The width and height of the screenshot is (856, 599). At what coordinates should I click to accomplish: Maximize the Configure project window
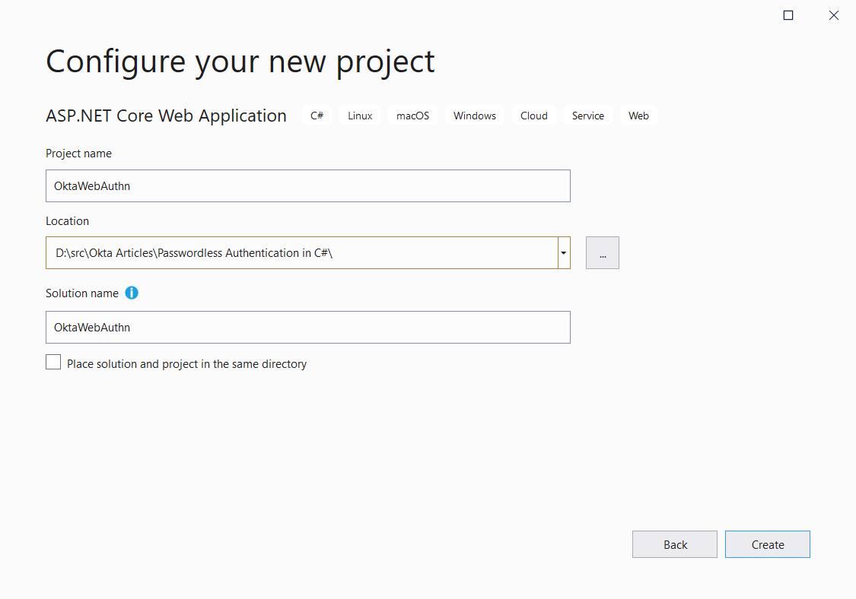tap(788, 15)
